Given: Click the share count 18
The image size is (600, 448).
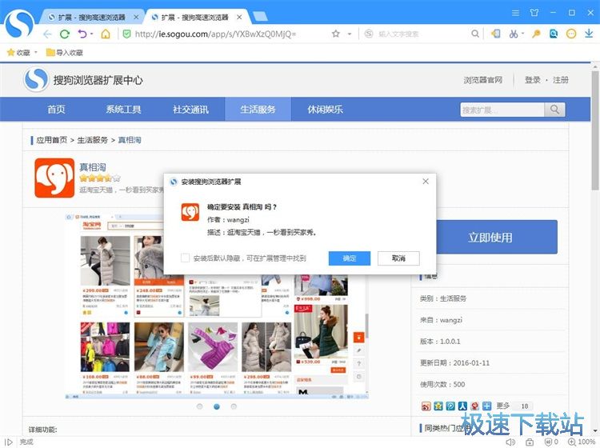Looking at the screenshot, I should tap(525, 406).
